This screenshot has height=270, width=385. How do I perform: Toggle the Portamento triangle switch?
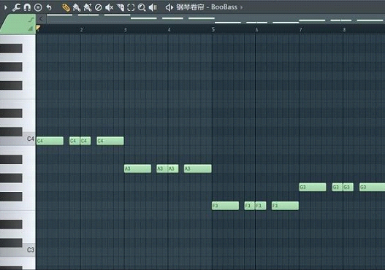point(31,28)
